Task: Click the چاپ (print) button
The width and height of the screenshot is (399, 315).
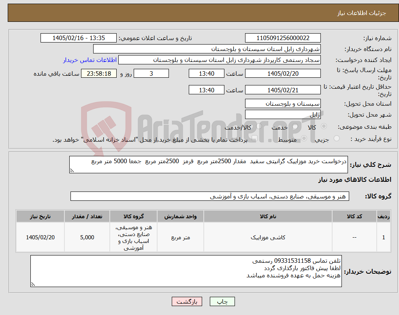Action: [x=222, y=302]
